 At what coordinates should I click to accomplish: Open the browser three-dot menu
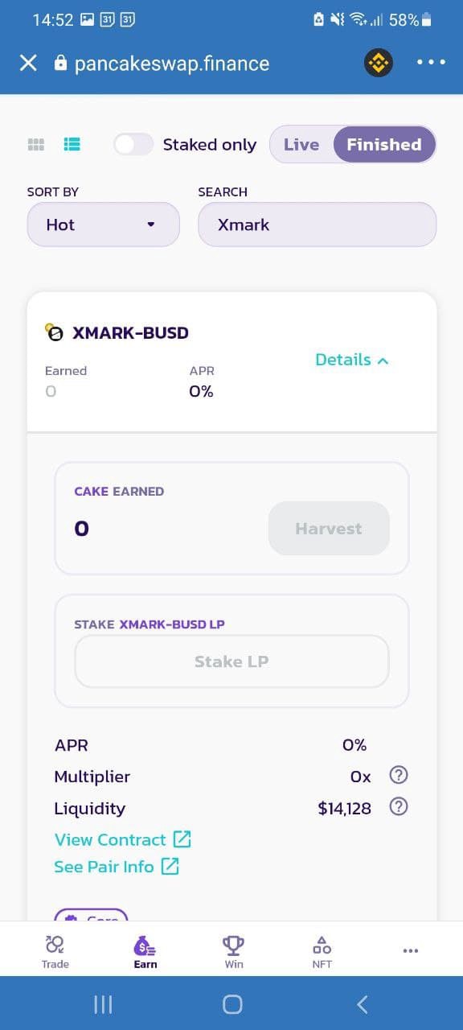(x=431, y=63)
